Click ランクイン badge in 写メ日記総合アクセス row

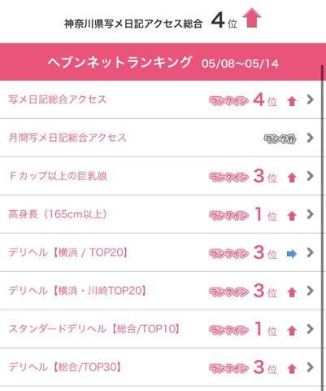pyautogui.click(x=228, y=101)
